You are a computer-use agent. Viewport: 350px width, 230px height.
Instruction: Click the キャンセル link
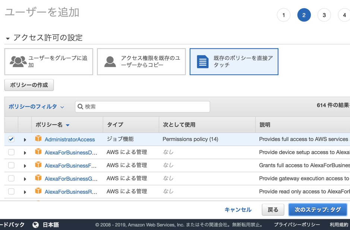pyautogui.click(x=238, y=210)
